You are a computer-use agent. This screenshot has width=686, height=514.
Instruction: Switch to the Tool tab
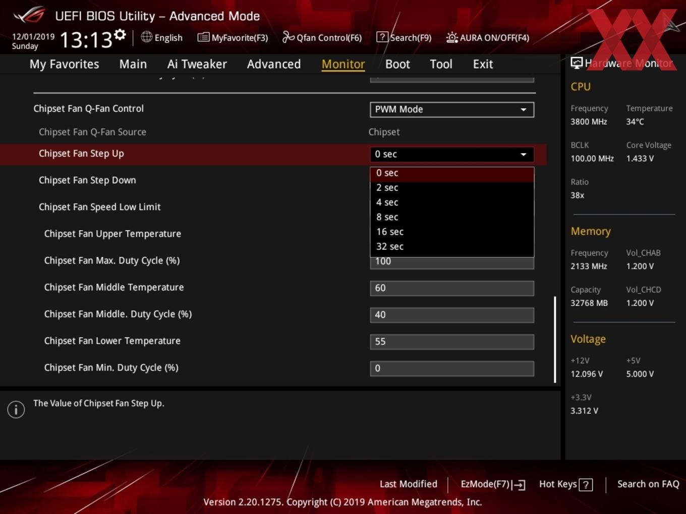[x=441, y=64]
